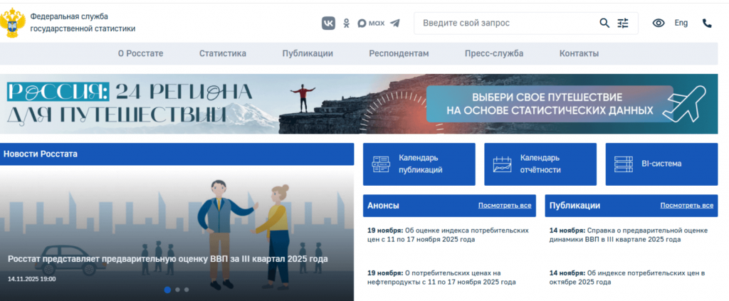The width and height of the screenshot is (729, 301).
Task: Go to the Контакты menu item
Action: pyautogui.click(x=579, y=53)
